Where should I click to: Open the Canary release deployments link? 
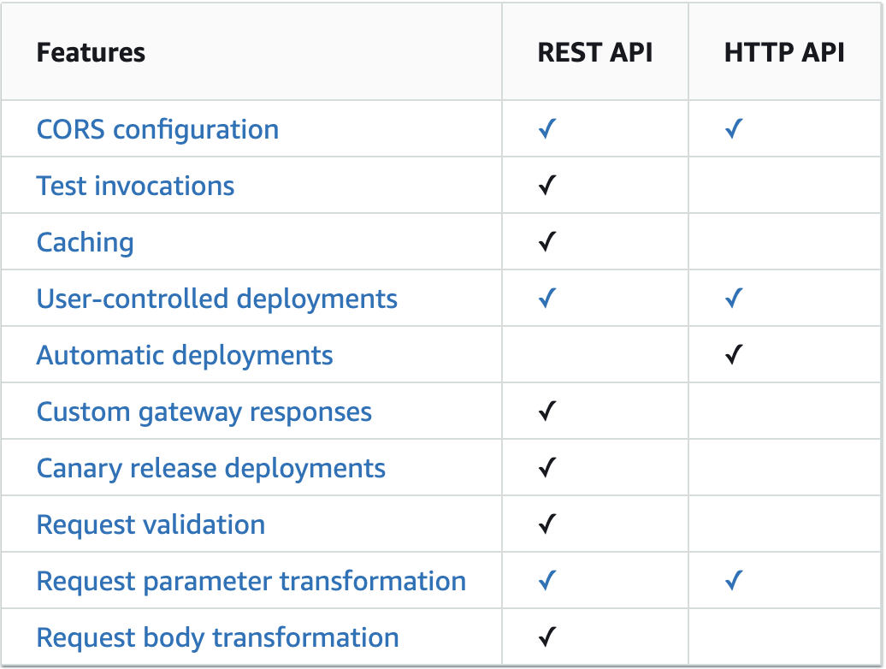(x=210, y=469)
